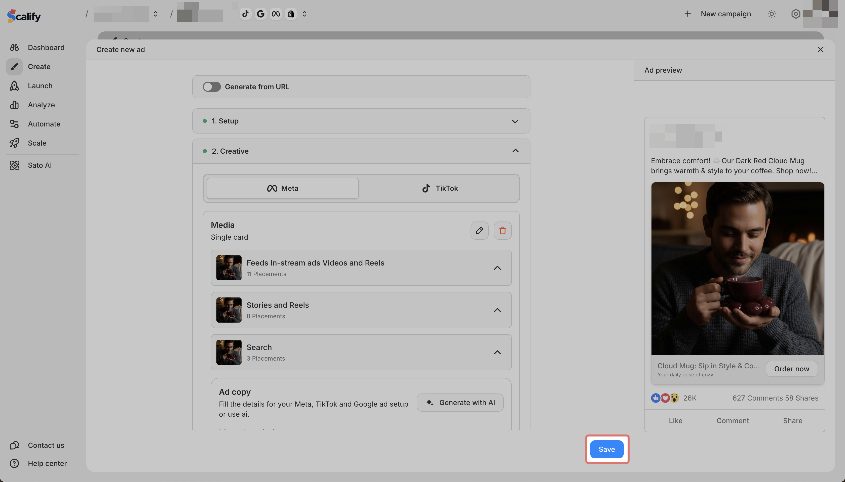Click the Save button

(606, 449)
